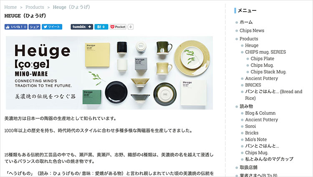Open Chips News in the sidebar
This screenshot has width=313, height=177.
252,30
